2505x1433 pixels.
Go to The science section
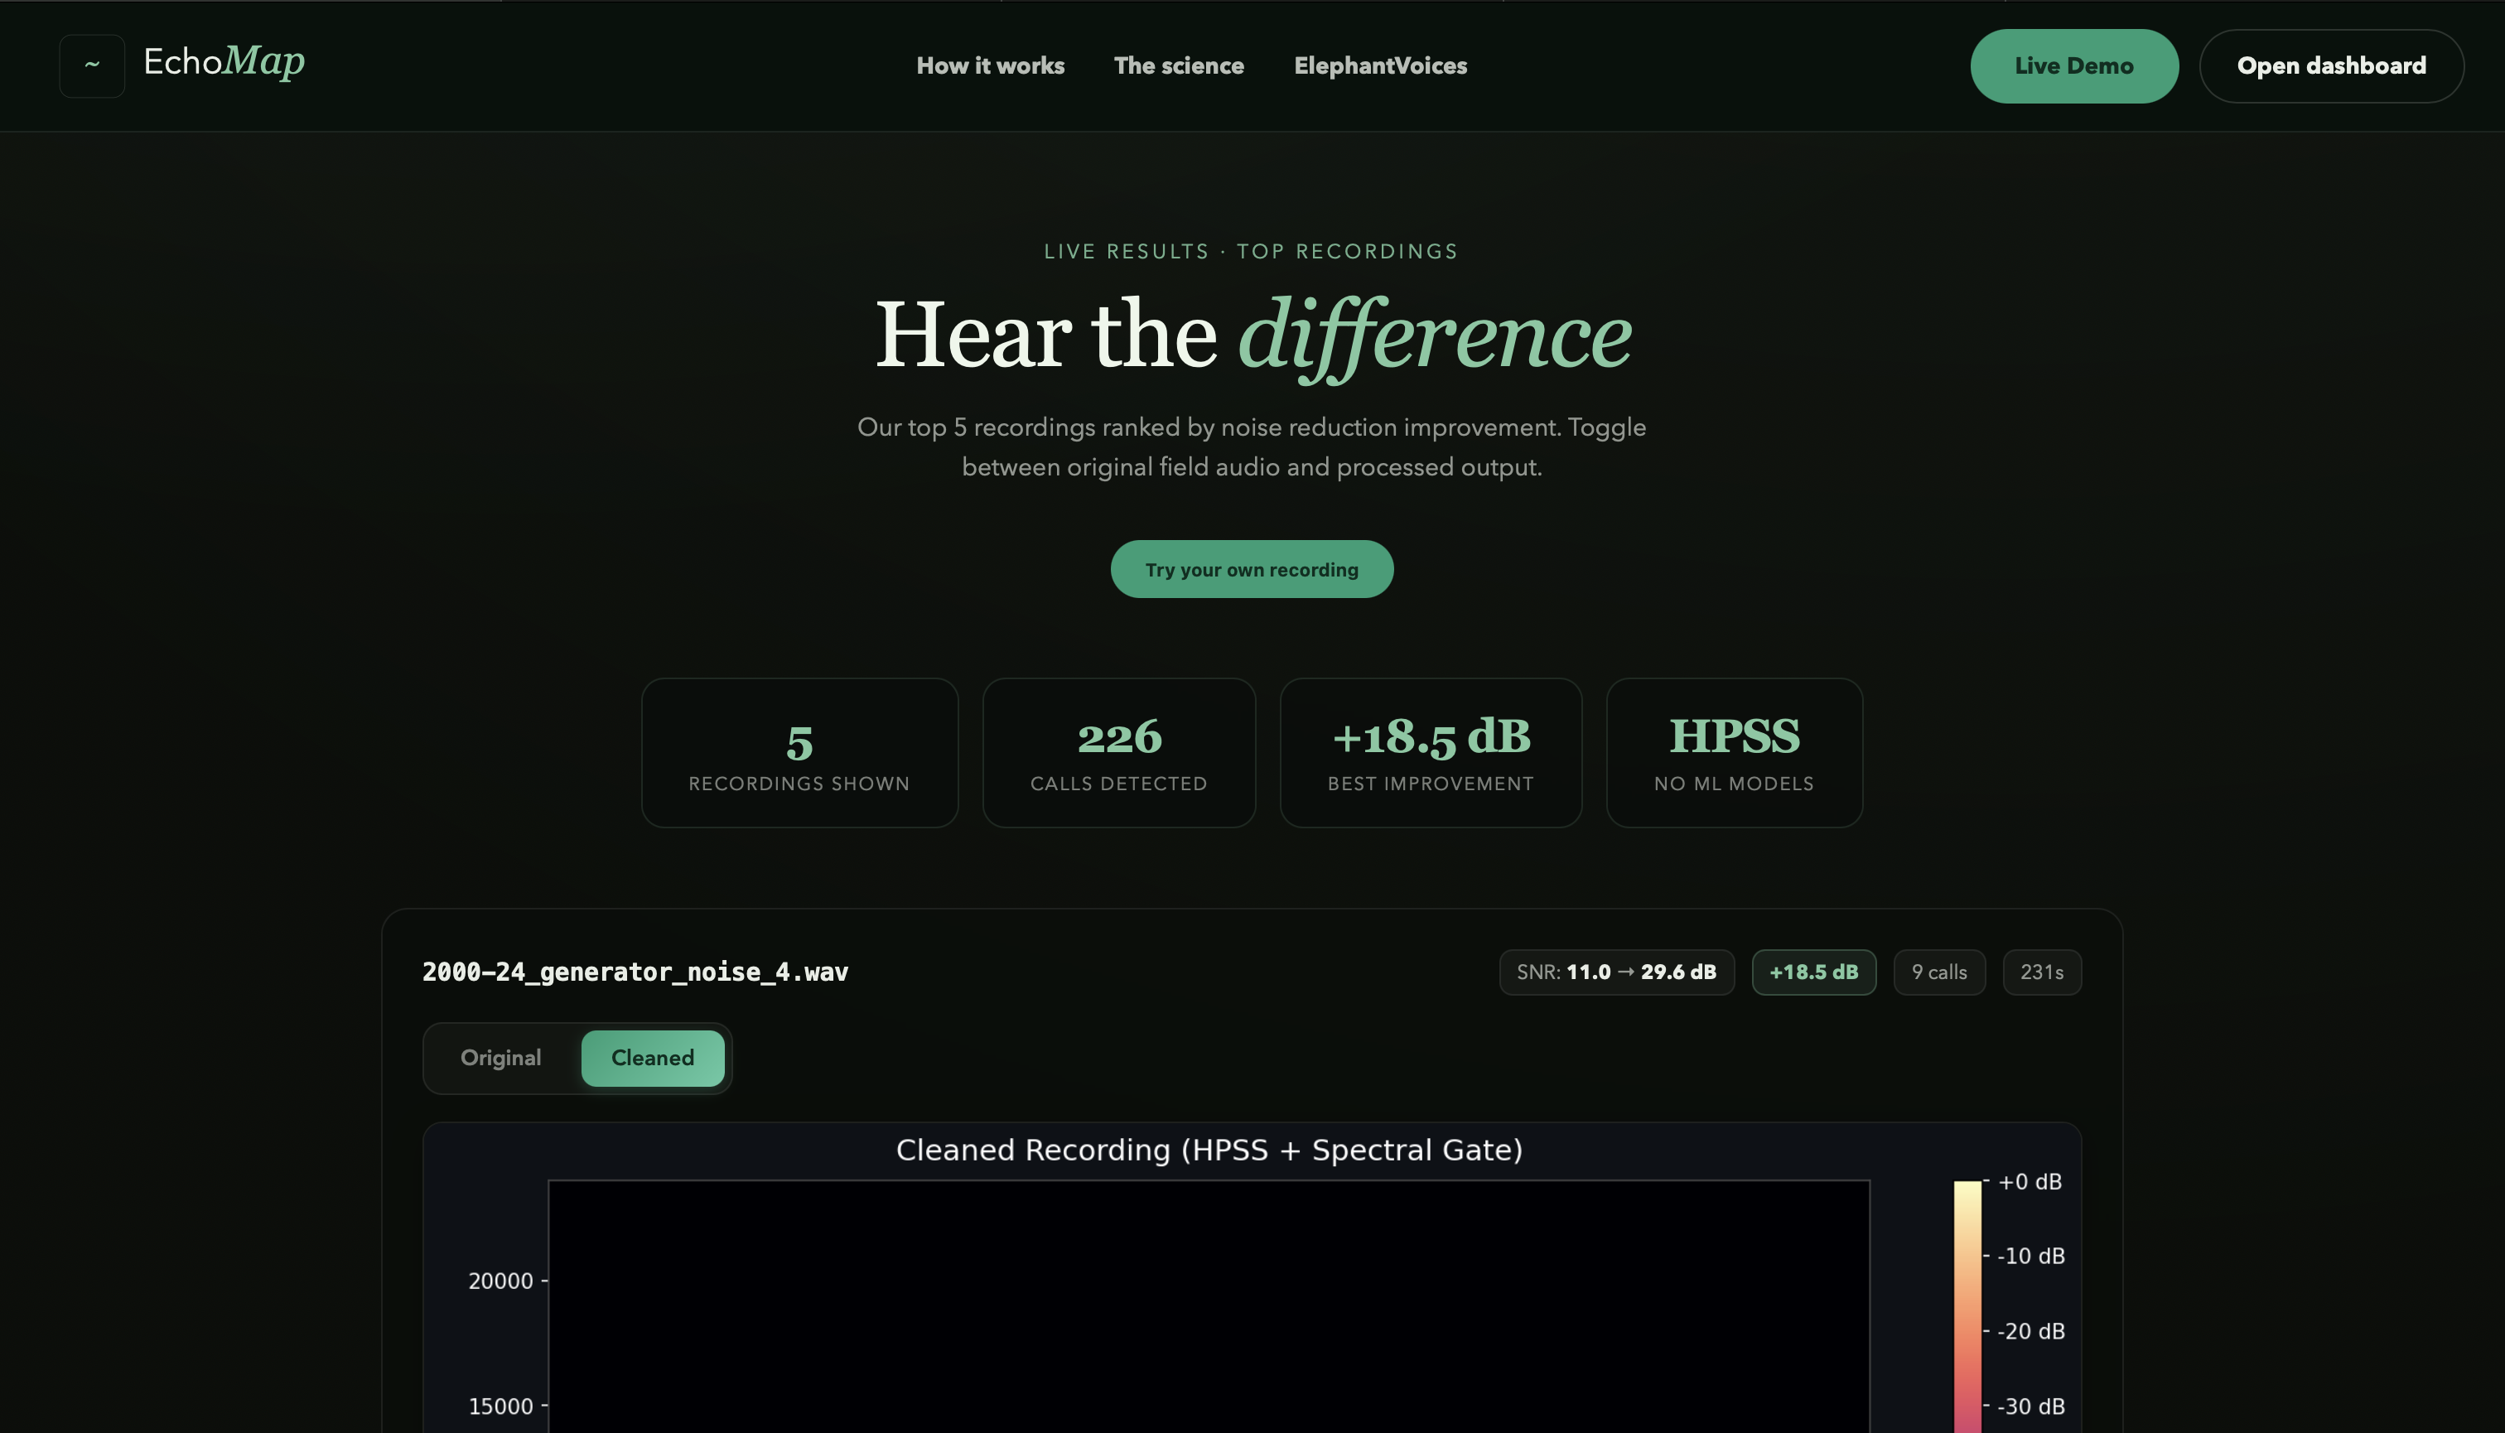1178,65
